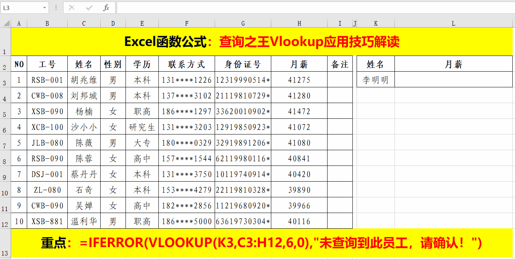Click the Cancel X formula bar icon
Image resolution: width=515 pixels, height=259 pixels.
point(72,8)
